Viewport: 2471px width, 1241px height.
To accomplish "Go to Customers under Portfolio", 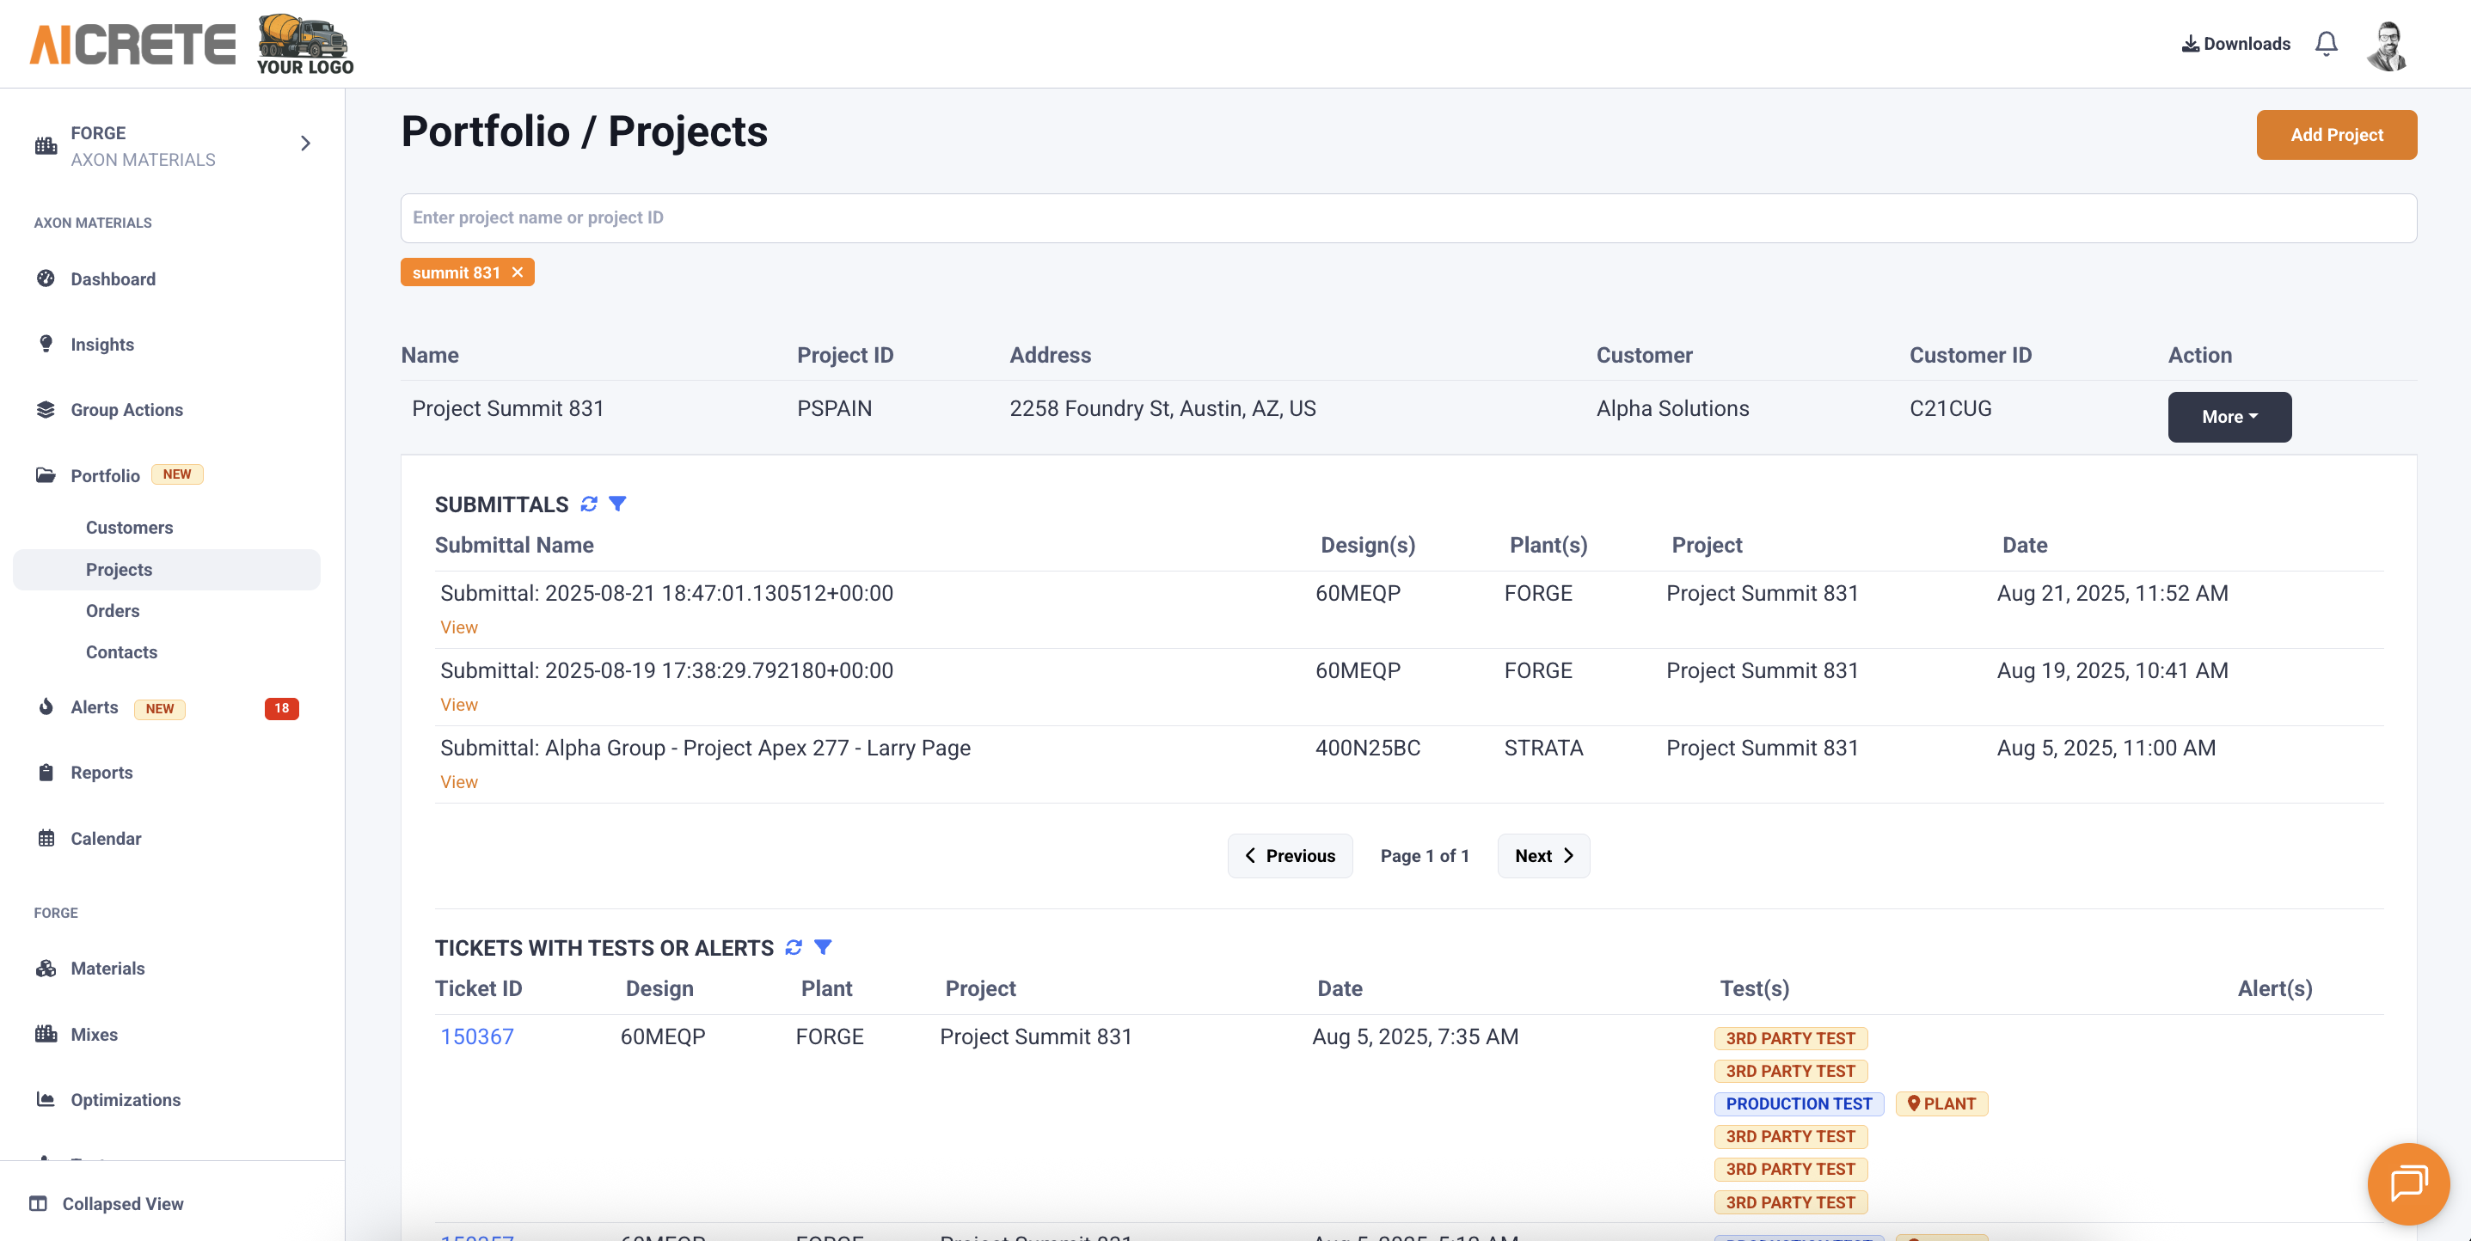I will [130, 528].
